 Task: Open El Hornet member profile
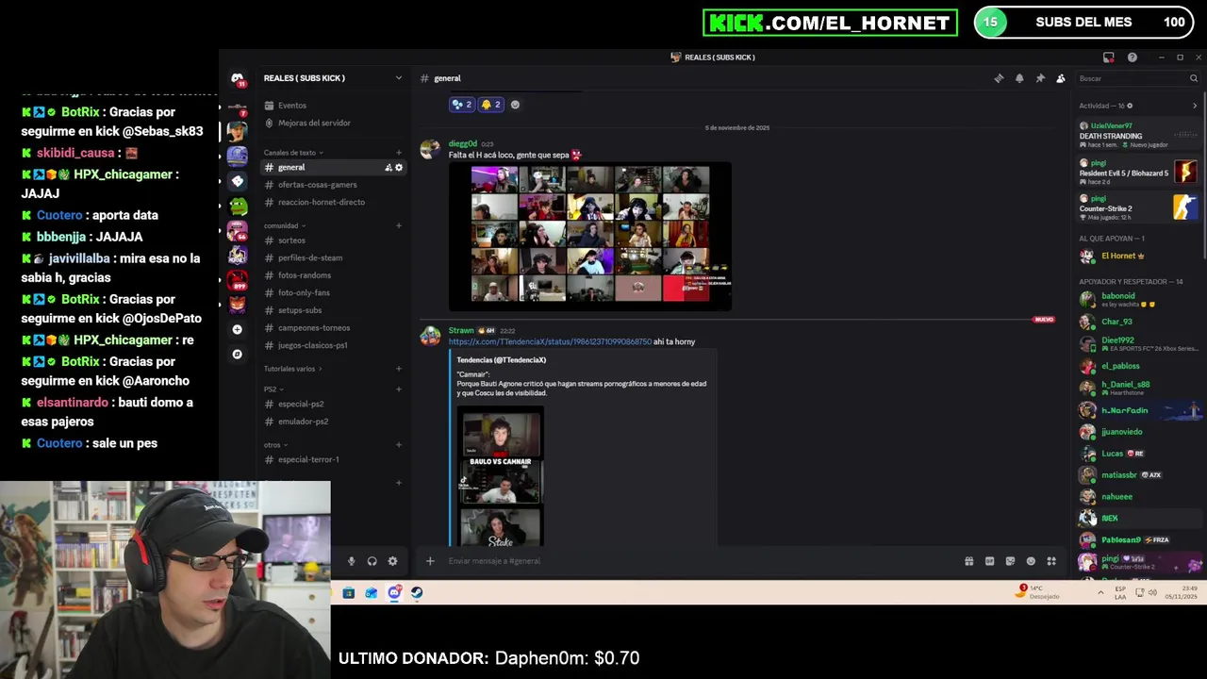[1138, 257]
